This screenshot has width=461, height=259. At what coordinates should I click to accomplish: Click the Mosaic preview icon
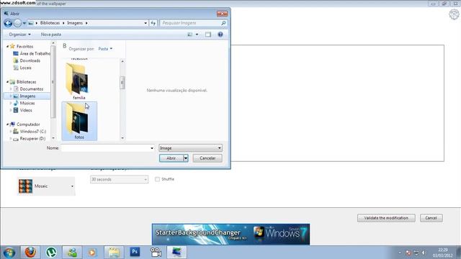(26, 186)
